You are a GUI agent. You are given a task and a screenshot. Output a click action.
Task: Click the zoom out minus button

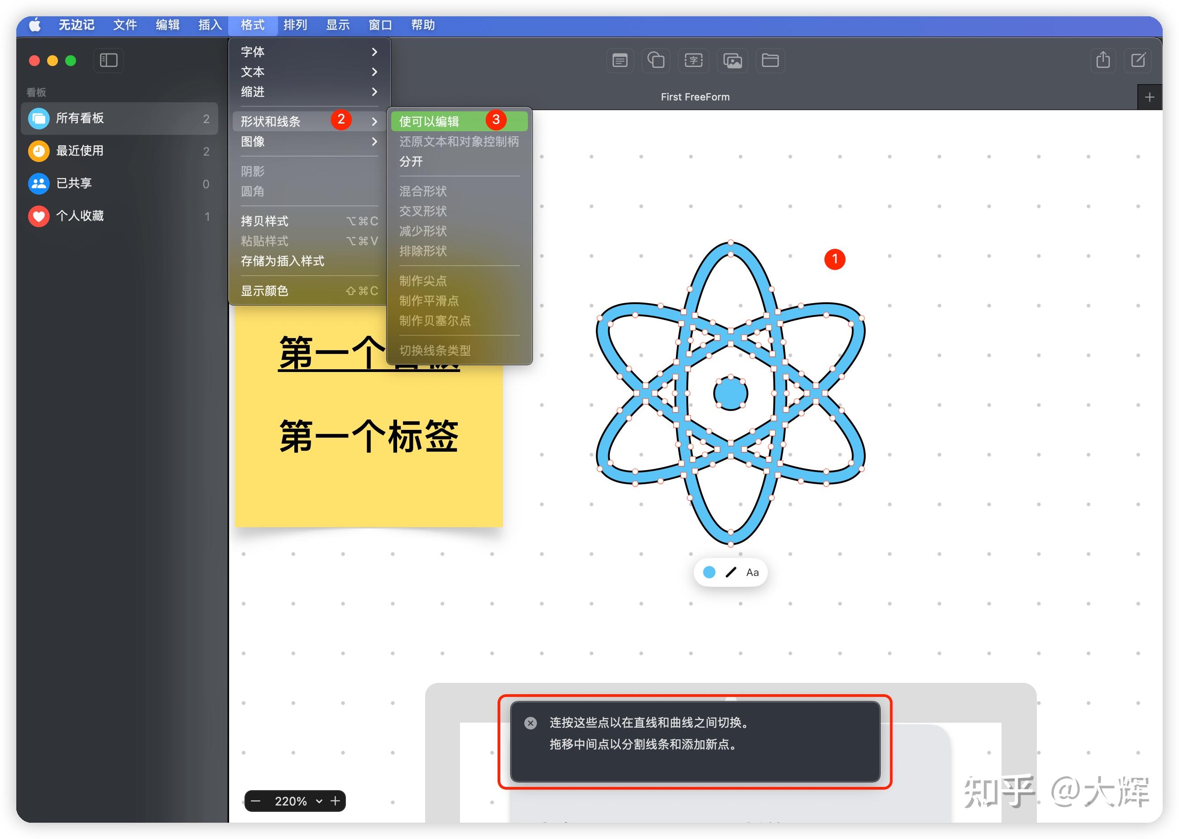point(256,801)
